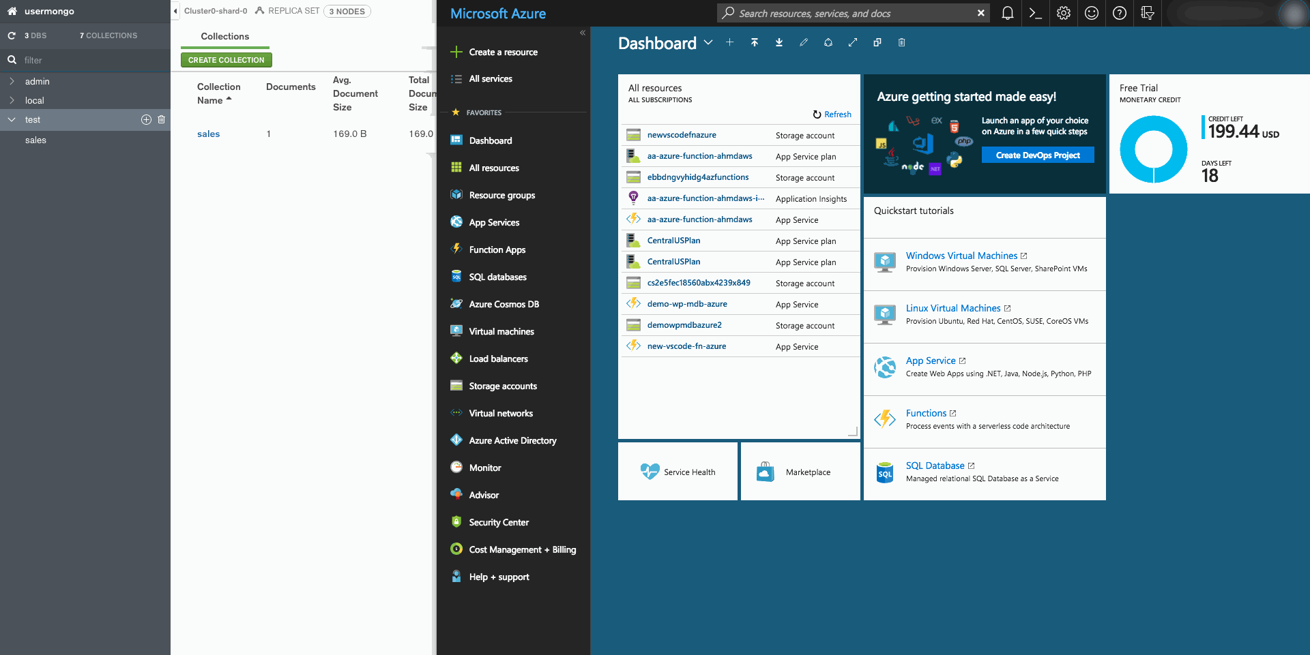Open Function Apps
Image resolution: width=1310 pixels, height=655 pixels.
click(x=497, y=249)
